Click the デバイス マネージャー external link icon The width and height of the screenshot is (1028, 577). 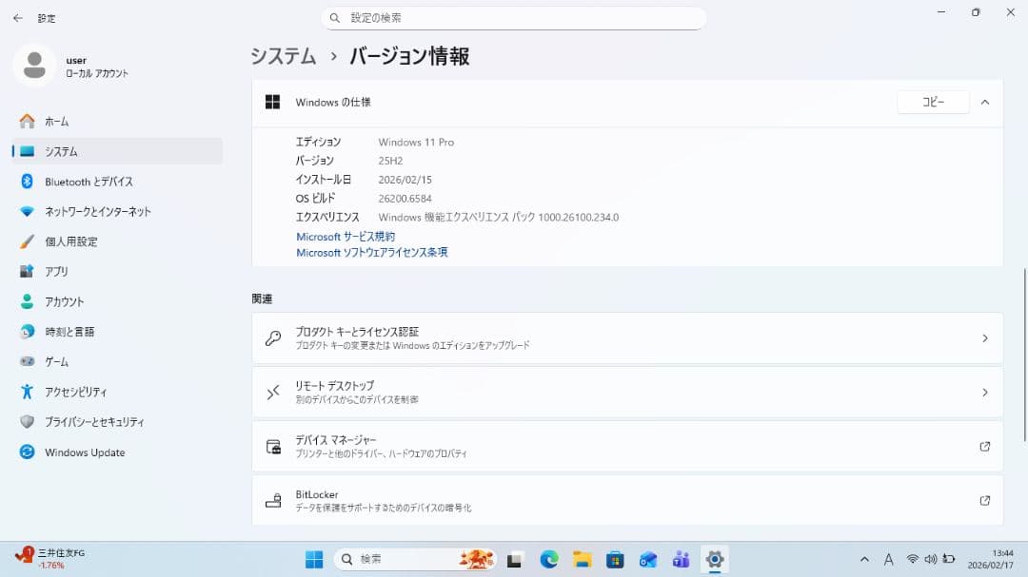(987, 447)
